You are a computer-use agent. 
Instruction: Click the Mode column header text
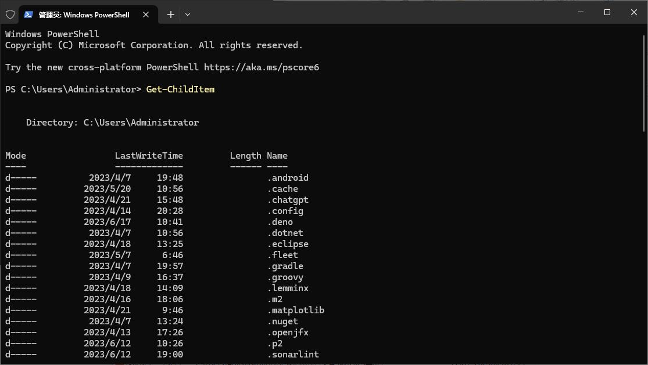point(15,155)
